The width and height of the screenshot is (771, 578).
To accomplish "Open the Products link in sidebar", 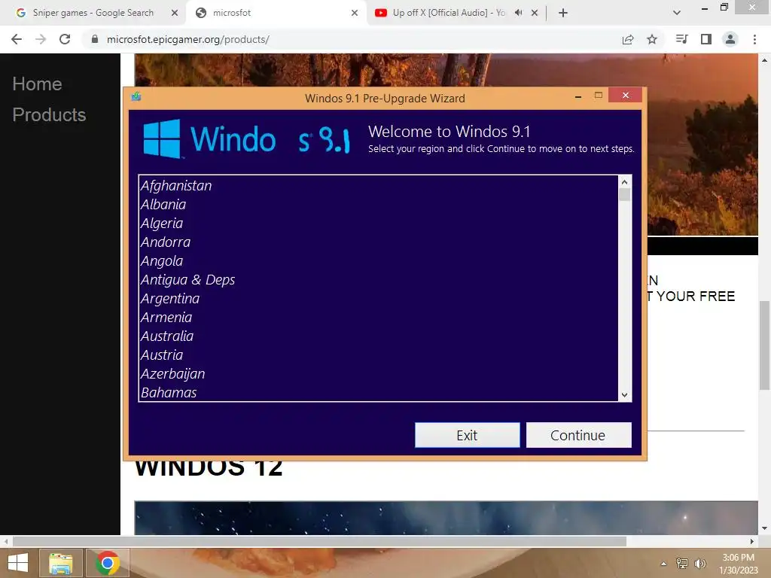I will click(49, 115).
